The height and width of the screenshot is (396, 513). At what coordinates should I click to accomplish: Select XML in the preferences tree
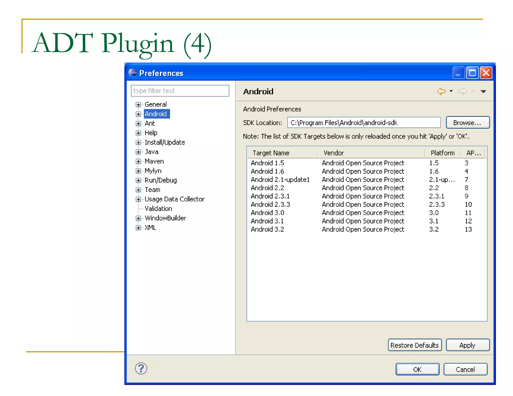[x=150, y=228]
